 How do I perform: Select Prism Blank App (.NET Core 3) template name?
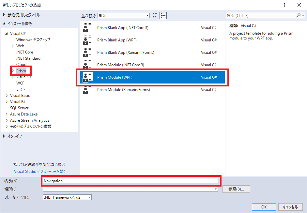(123, 28)
